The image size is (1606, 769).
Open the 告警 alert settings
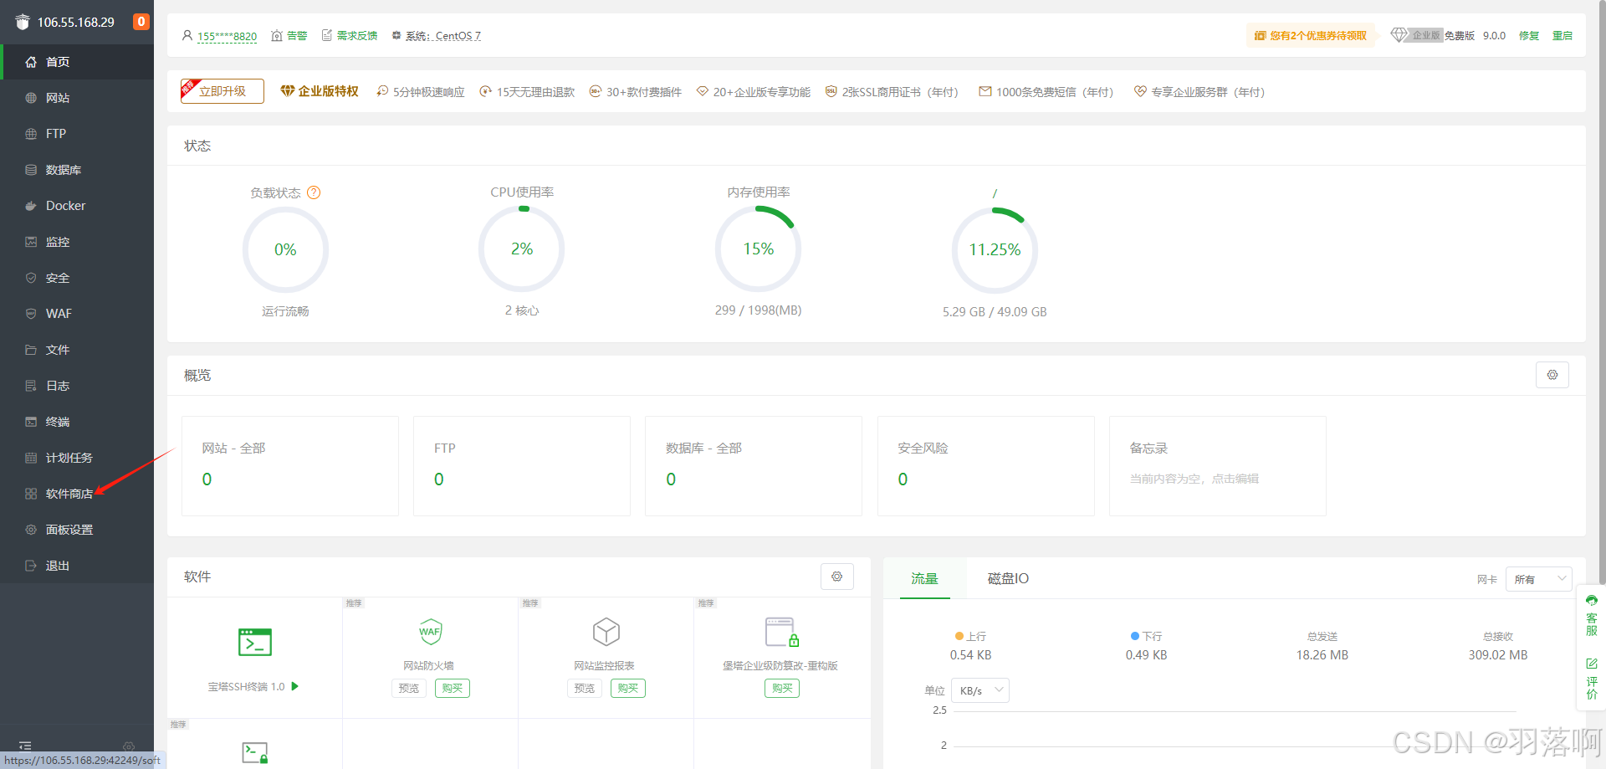289,36
